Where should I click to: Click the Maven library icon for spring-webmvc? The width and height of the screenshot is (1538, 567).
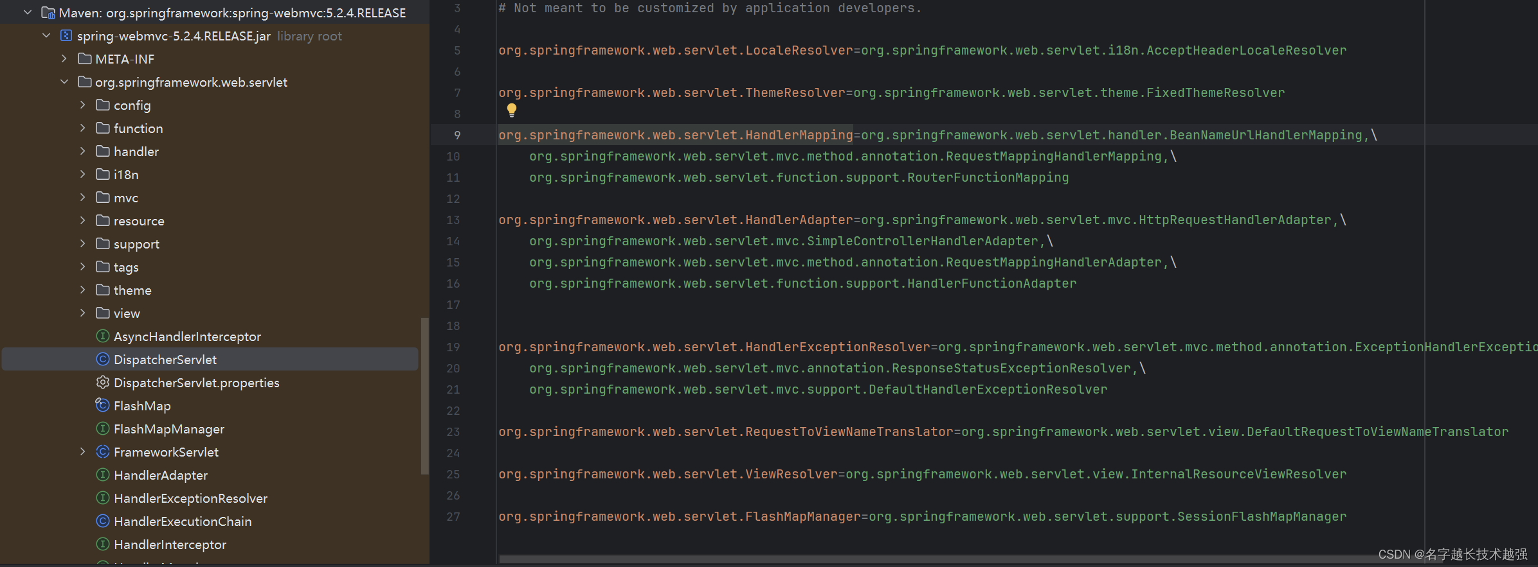48,13
